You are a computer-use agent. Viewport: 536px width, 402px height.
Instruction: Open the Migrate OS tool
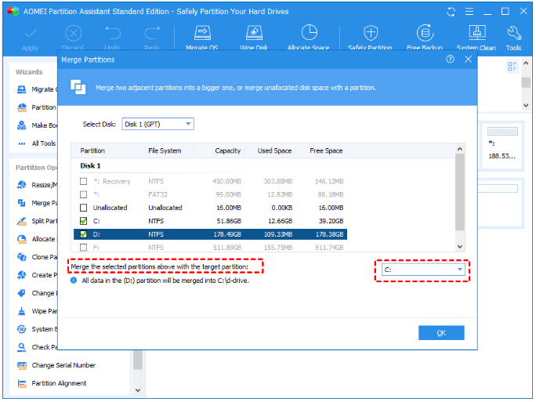[x=202, y=38]
